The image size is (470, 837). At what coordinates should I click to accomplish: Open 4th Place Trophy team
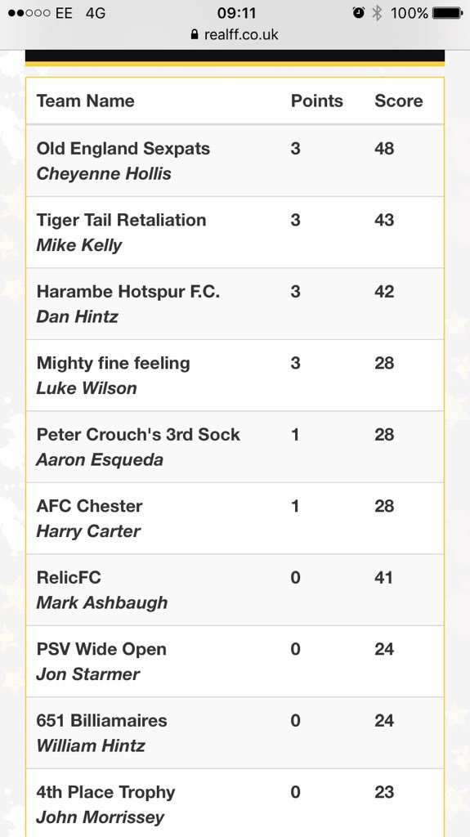click(105, 792)
